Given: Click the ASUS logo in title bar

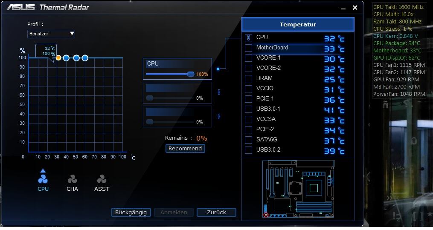Looking at the screenshot, I should click(21, 7).
